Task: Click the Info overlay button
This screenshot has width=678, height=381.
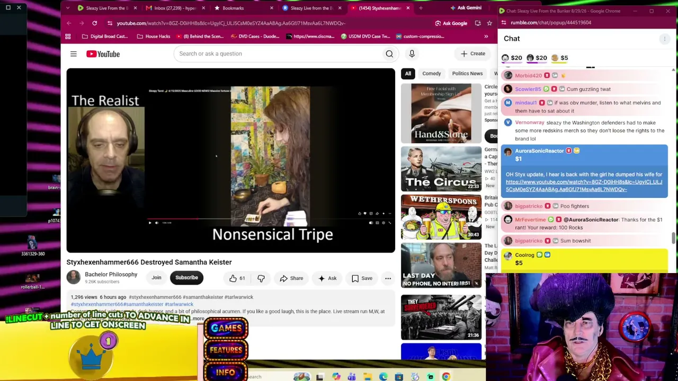Action: tap(226, 372)
